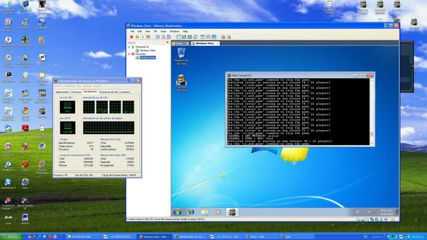Switch to Dibujo - Paint taskbar button
The width and height of the screenshot is (427, 240).
click(x=261, y=237)
